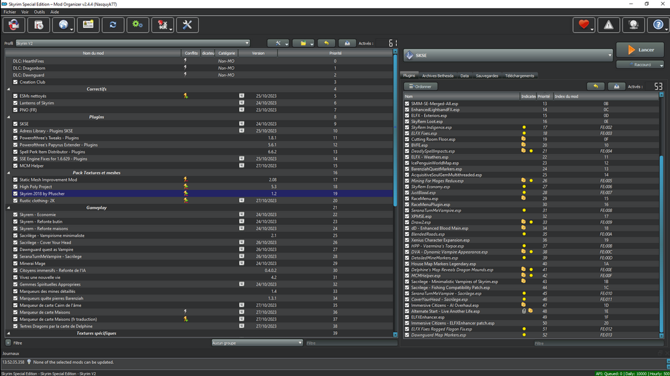The height and width of the screenshot is (376, 670).
Task: Open the warning triangle notifications icon
Action: click(x=608, y=25)
